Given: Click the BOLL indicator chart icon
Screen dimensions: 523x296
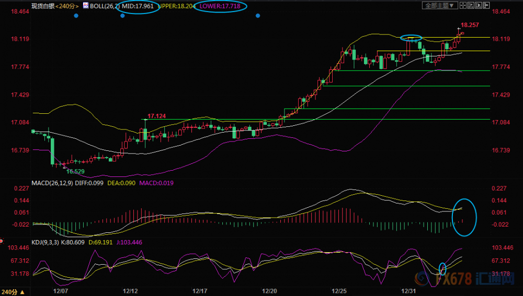Looking at the screenshot, I should coord(86,6).
